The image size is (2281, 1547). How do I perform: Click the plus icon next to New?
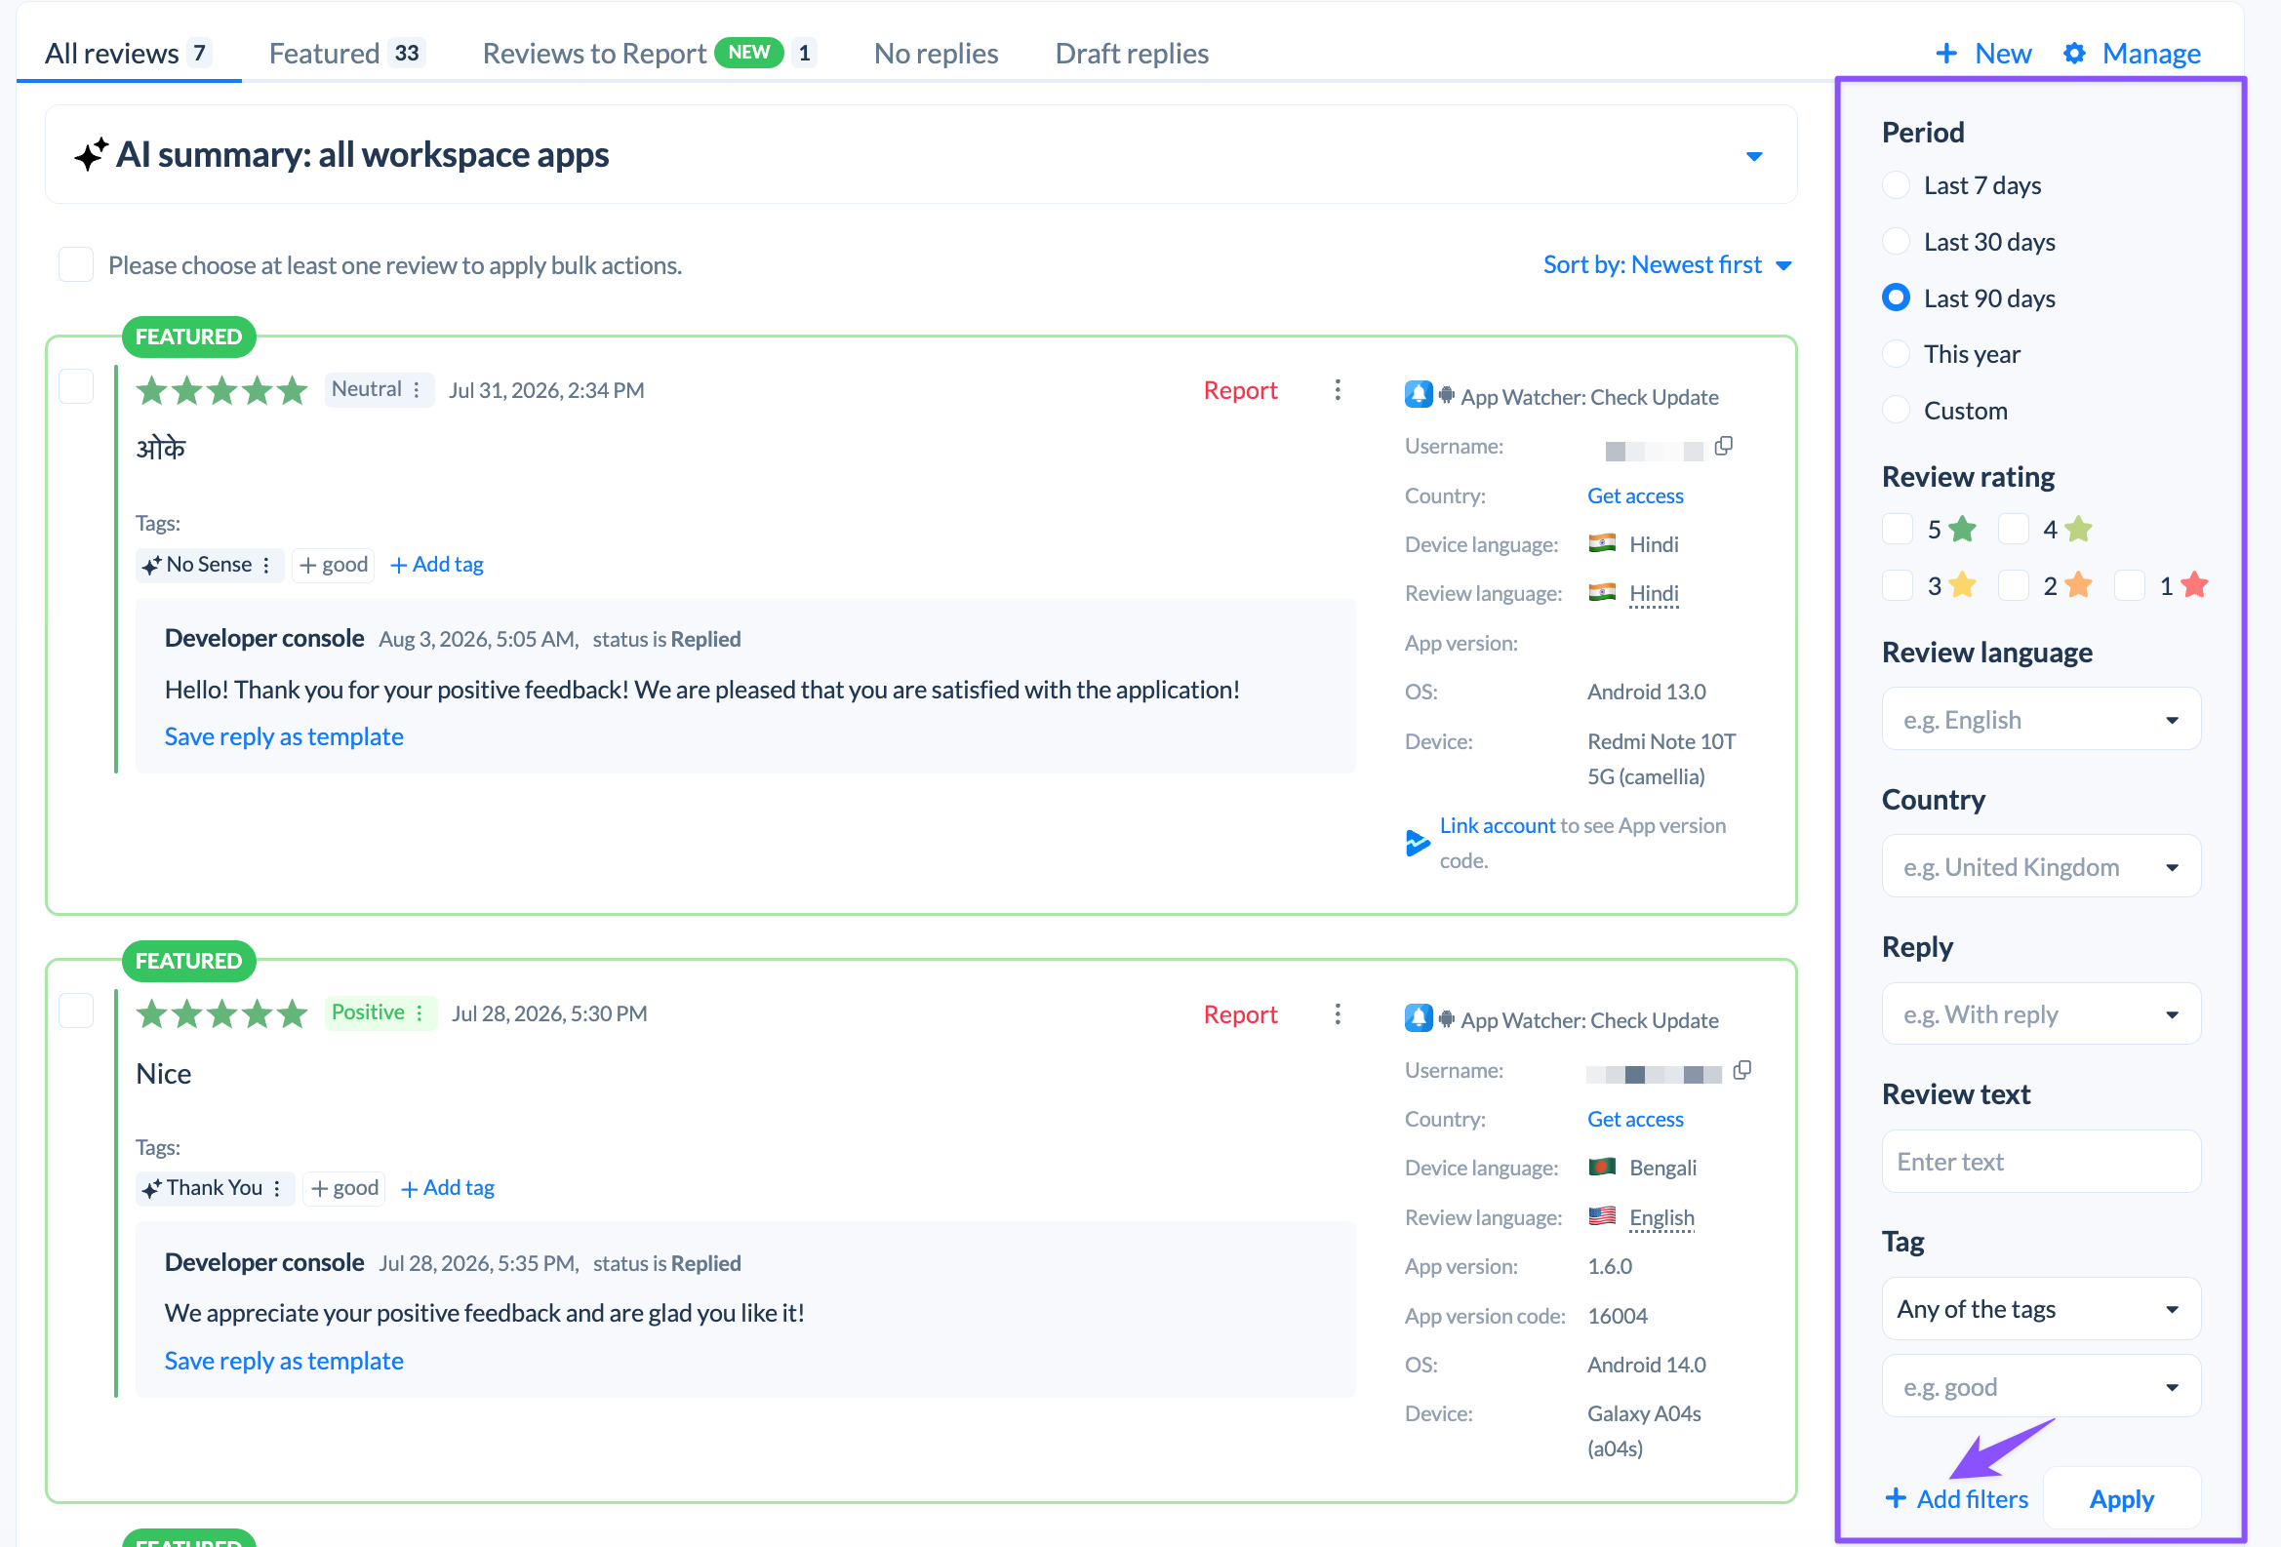click(x=1945, y=53)
